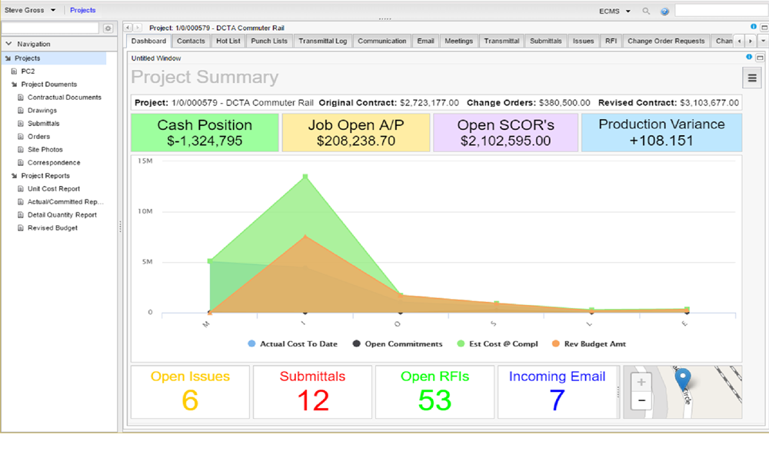The height and width of the screenshot is (461, 769).
Task: Click the blue location pin on map
Action: tap(682, 379)
